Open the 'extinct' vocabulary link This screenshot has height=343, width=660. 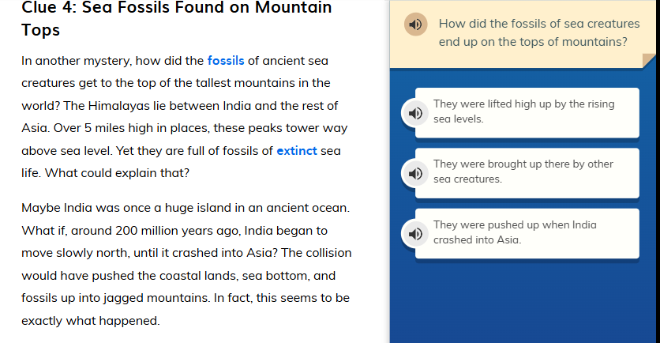pos(296,150)
